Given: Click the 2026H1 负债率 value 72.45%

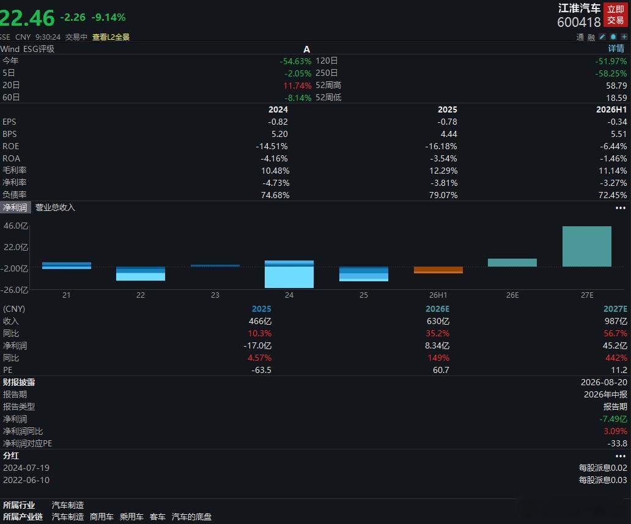Looking at the screenshot, I should click(x=613, y=195).
